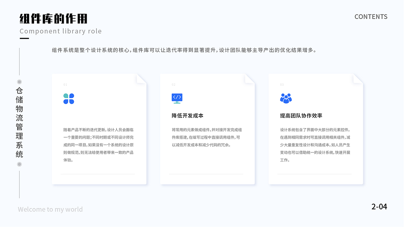Open the CONTENTS menu
This screenshot has width=404, height=227.
click(x=371, y=17)
